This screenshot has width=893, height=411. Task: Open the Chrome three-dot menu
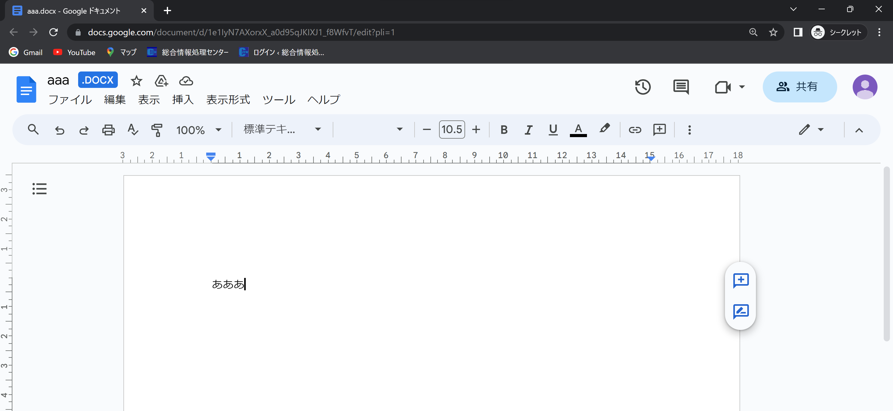pos(879,32)
